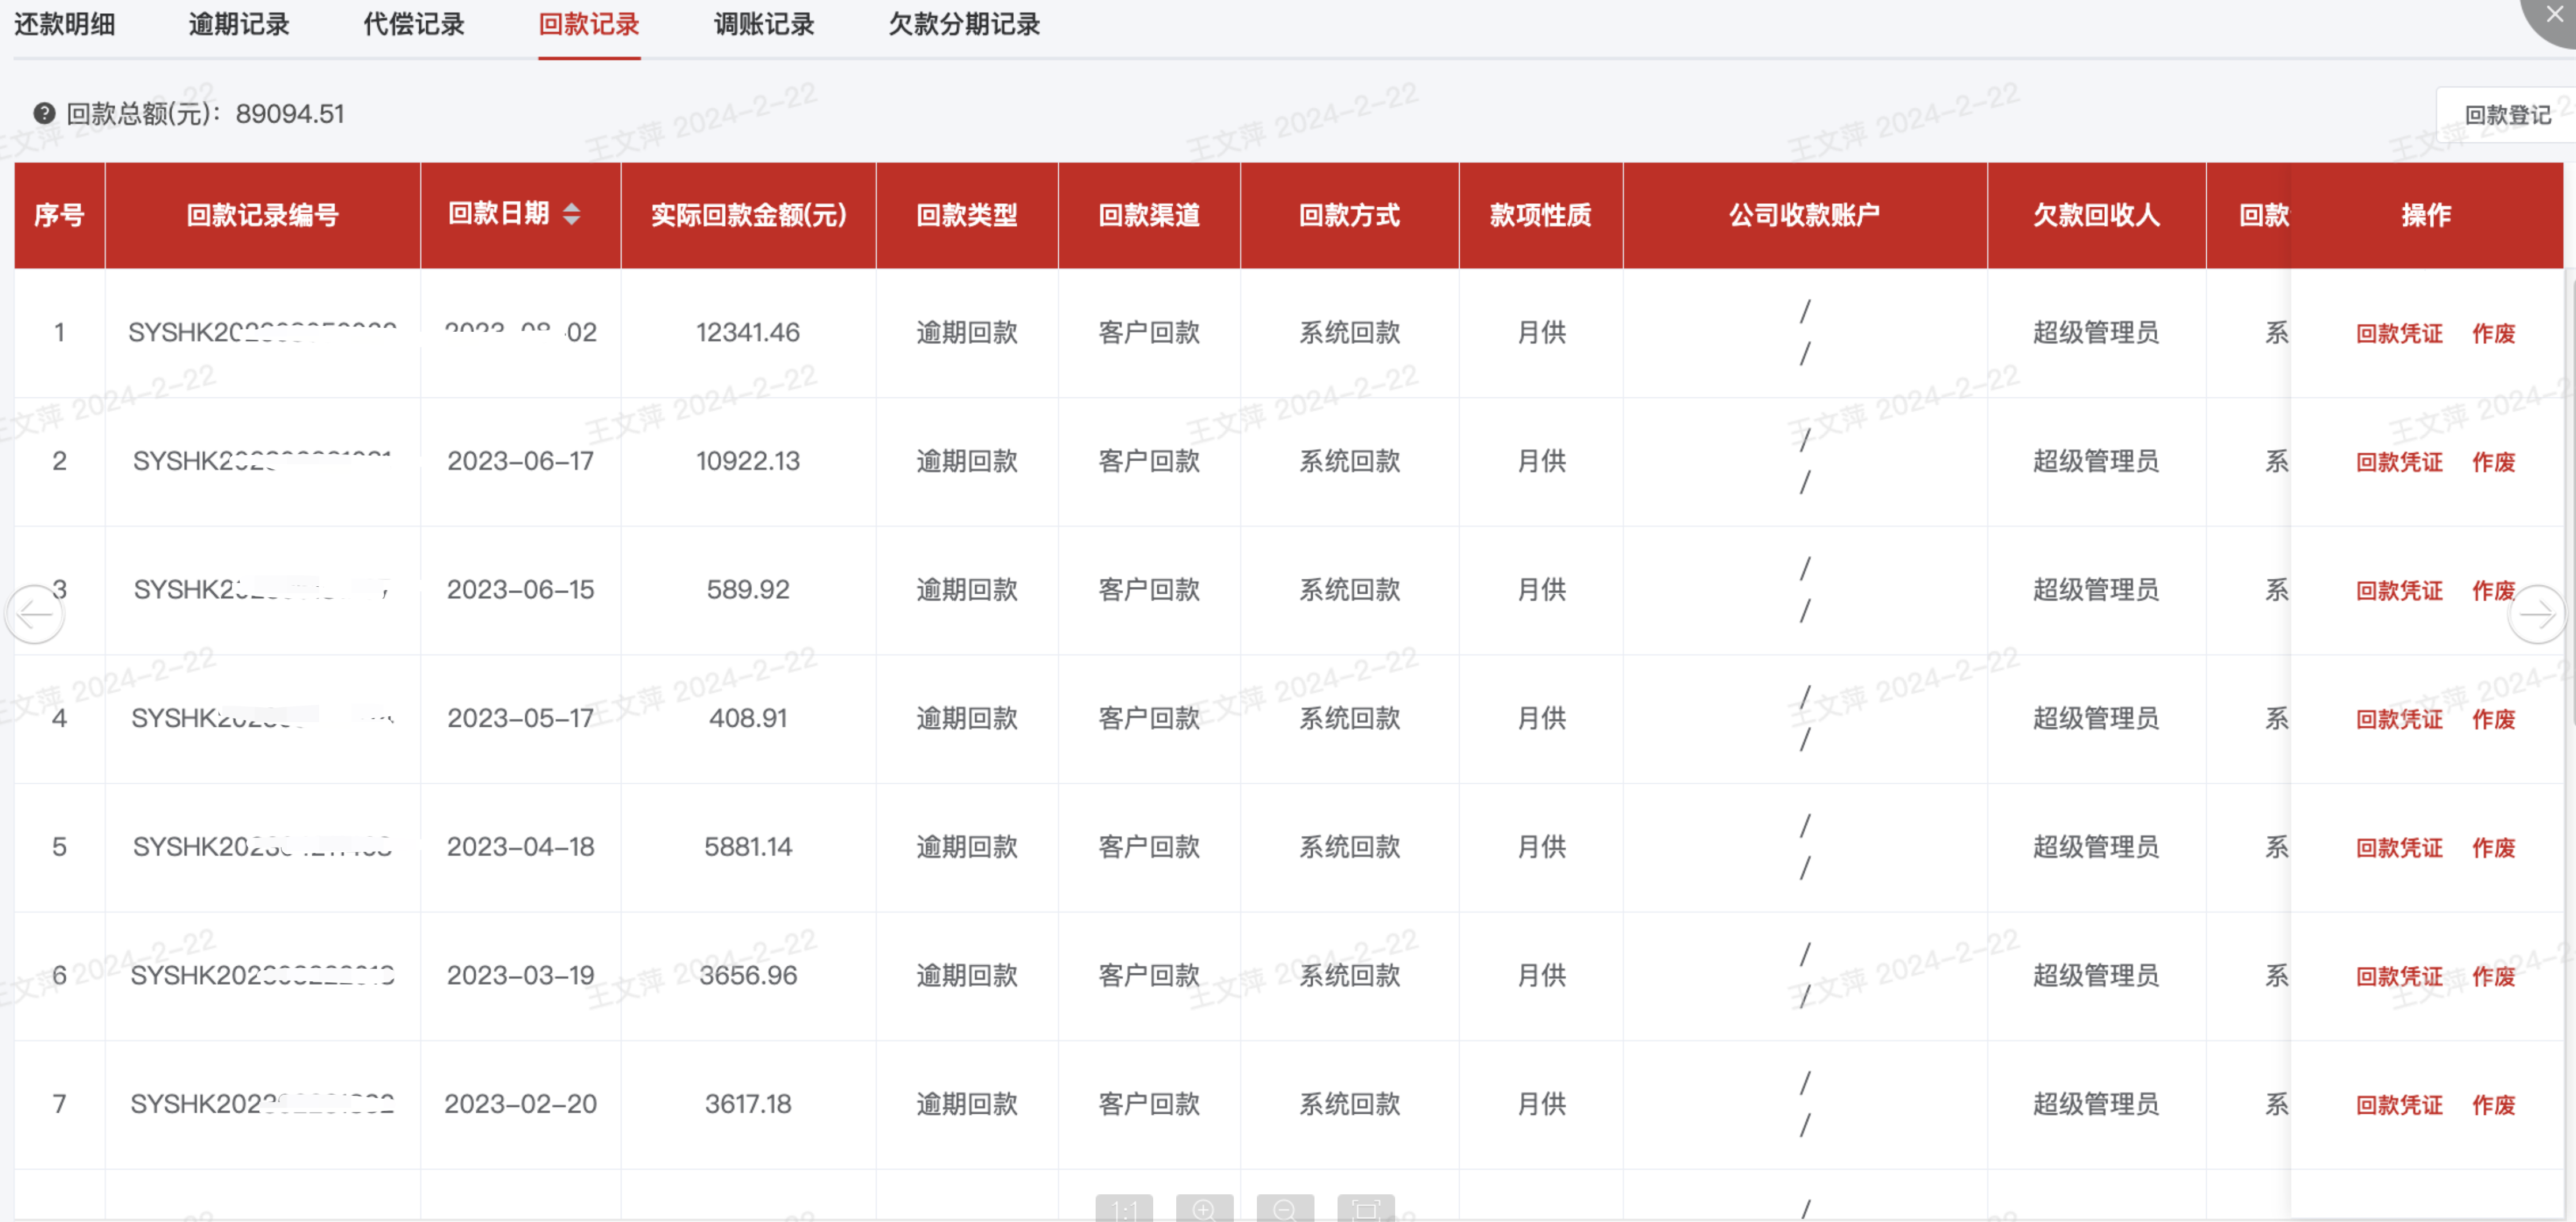Viewport: 2576px width, 1222px height.
Task: Click the zoom in magnifier icon
Action: 1204,1209
